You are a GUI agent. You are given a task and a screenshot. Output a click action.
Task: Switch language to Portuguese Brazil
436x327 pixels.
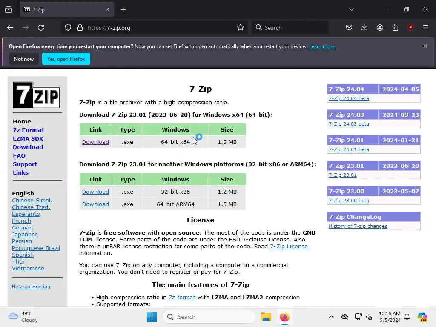click(x=36, y=248)
